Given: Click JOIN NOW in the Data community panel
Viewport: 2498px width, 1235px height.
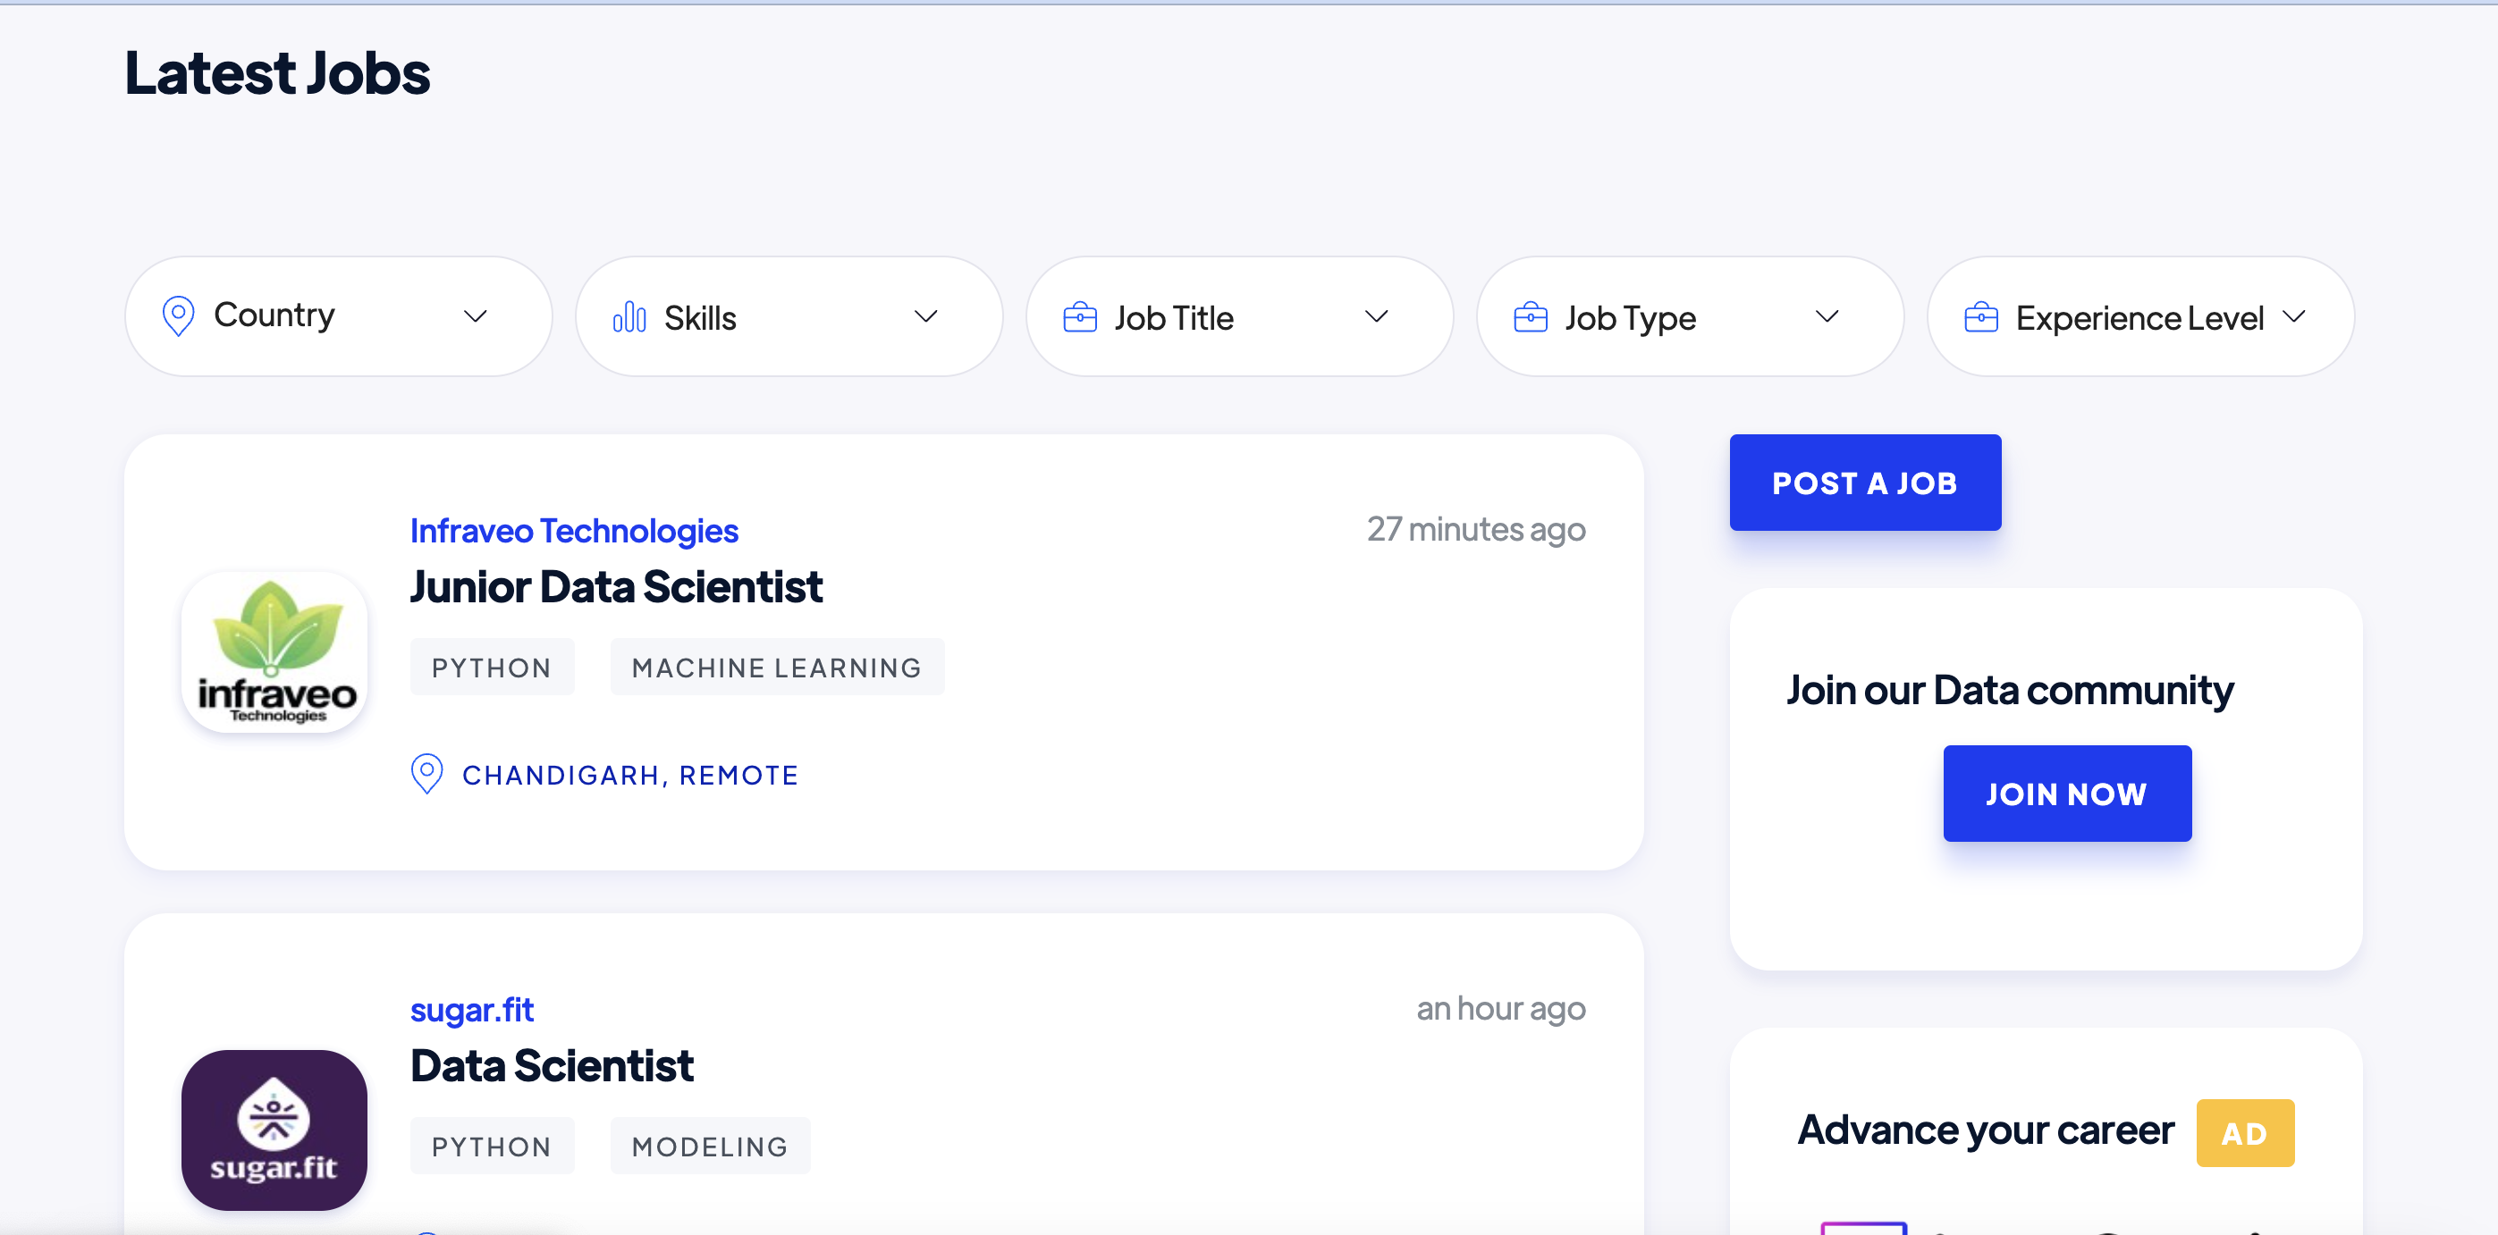Looking at the screenshot, I should tap(2066, 793).
